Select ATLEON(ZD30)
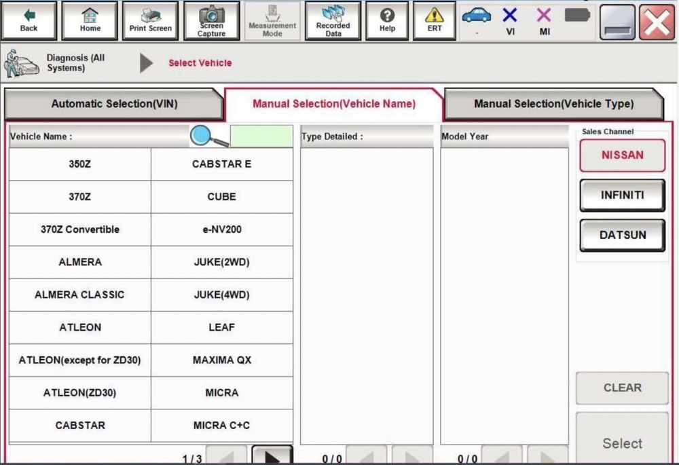 click(79, 392)
